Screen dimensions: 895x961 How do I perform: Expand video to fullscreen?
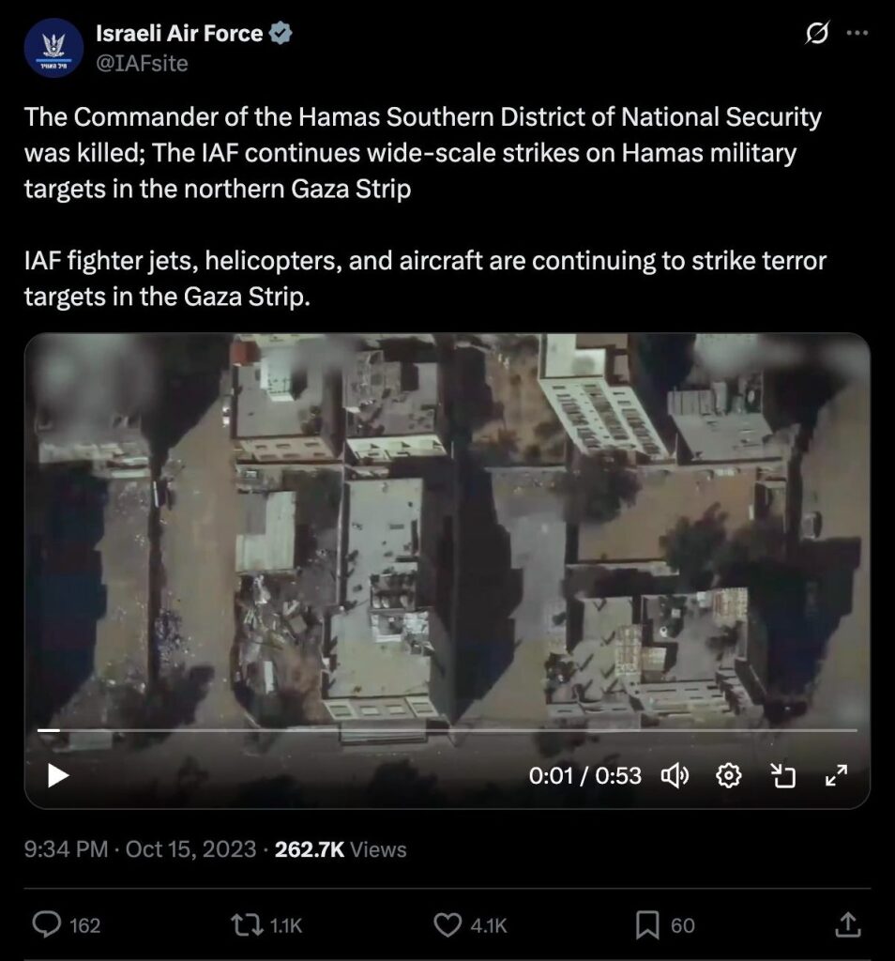836,776
